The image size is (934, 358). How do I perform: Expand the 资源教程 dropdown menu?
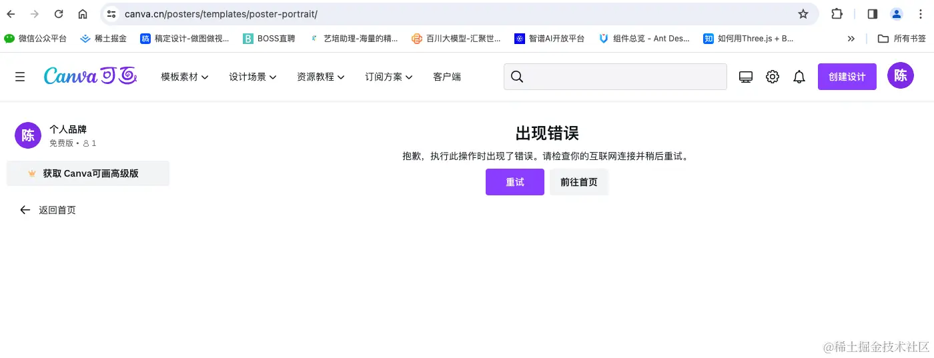click(x=321, y=77)
